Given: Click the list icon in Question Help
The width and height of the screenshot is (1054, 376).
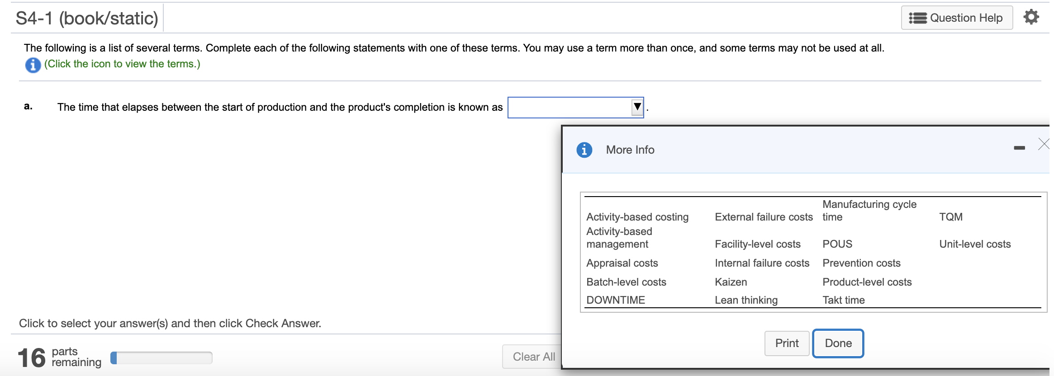Looking at the screenshot, I should (918, 18).
